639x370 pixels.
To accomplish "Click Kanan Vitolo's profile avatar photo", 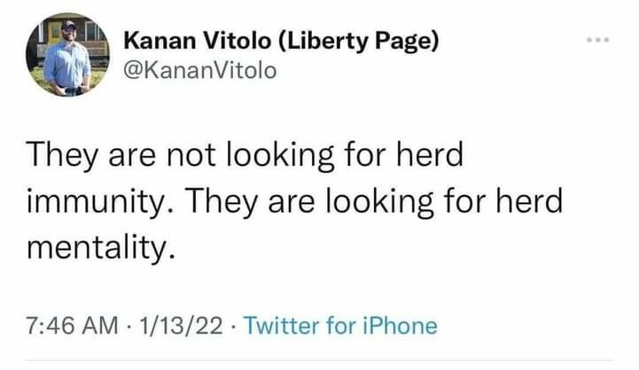I will [67, 55].
